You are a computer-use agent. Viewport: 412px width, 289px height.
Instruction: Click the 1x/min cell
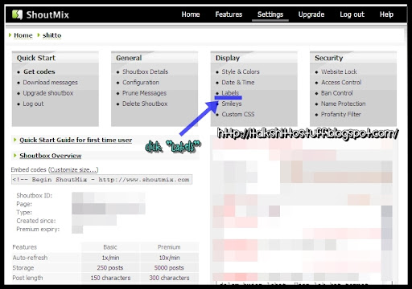(x=110, y=258)
